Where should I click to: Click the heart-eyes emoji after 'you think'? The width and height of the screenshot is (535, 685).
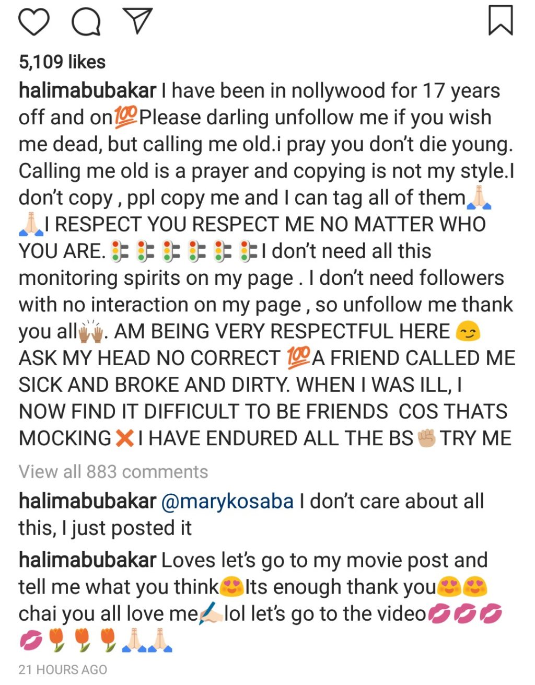click(232, 587)
